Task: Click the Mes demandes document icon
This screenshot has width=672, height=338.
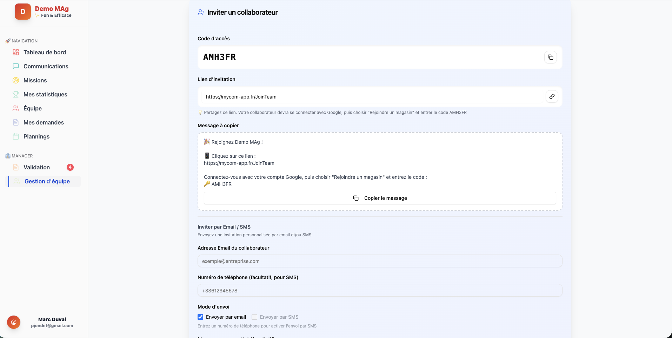Action: click(16, 122)
